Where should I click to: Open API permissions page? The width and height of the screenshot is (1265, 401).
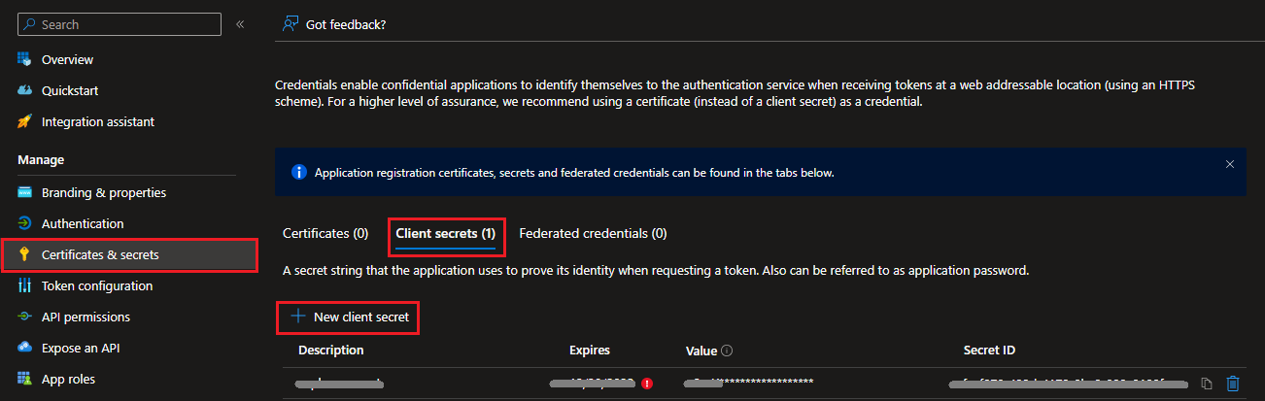(x=85, y=317)
